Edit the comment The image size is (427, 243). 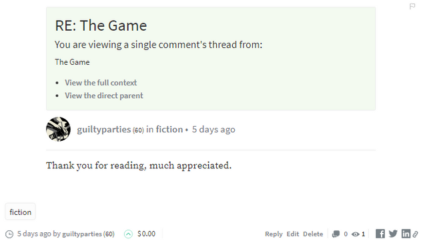(293, 234)
